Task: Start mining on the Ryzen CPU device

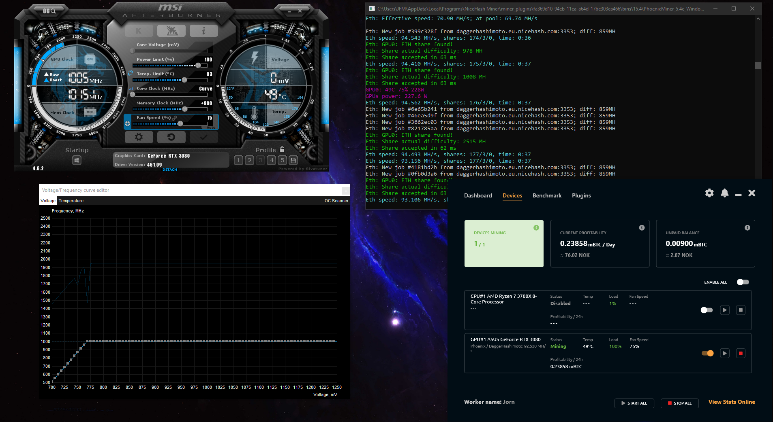Action: click(725, 310)
